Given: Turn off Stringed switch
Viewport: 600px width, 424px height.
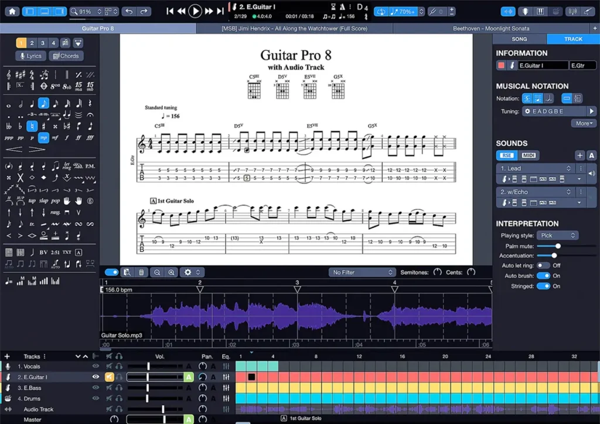Looking at the screenshot, I should tap(543, 286).
